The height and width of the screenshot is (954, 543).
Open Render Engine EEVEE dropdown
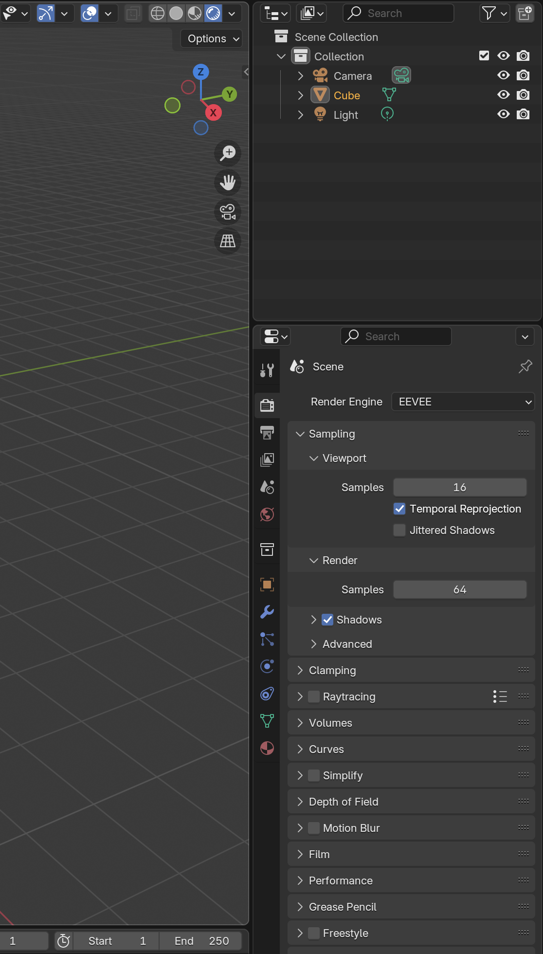463,402
